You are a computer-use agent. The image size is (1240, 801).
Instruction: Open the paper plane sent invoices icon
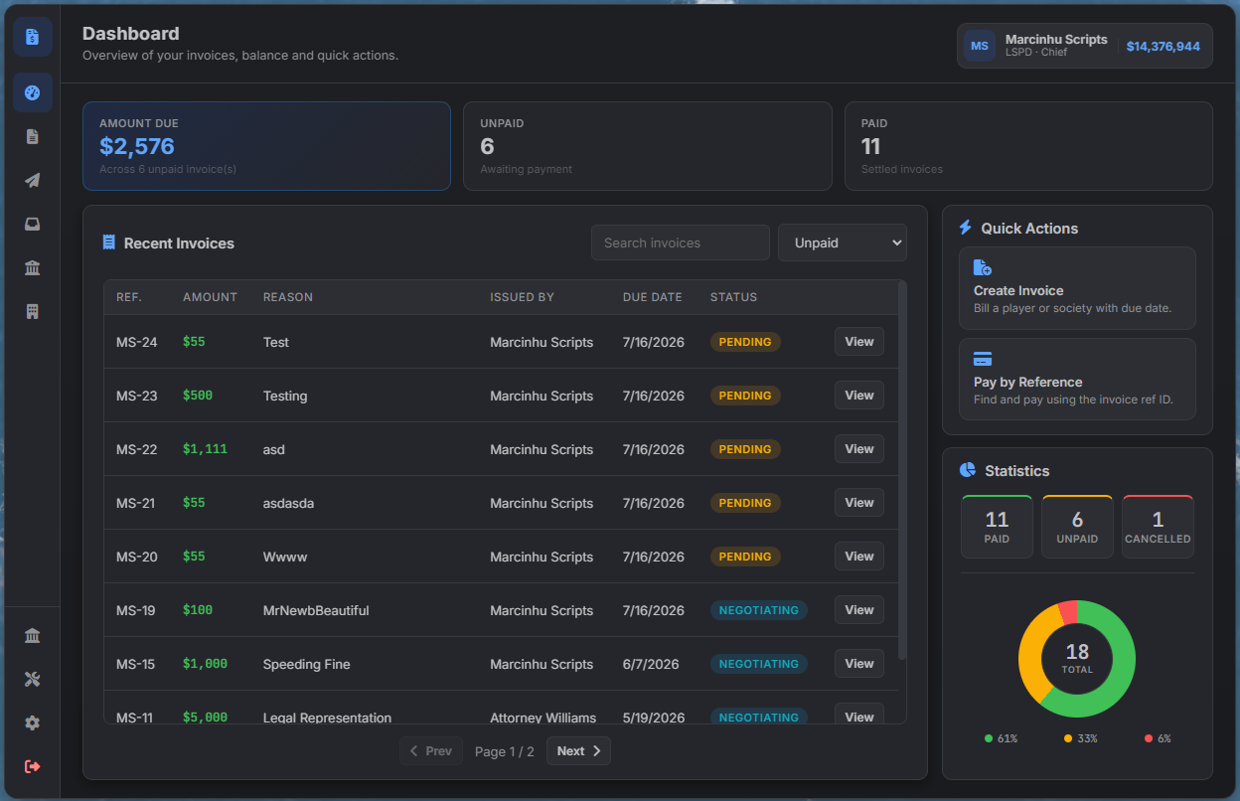tap(33, 181)
